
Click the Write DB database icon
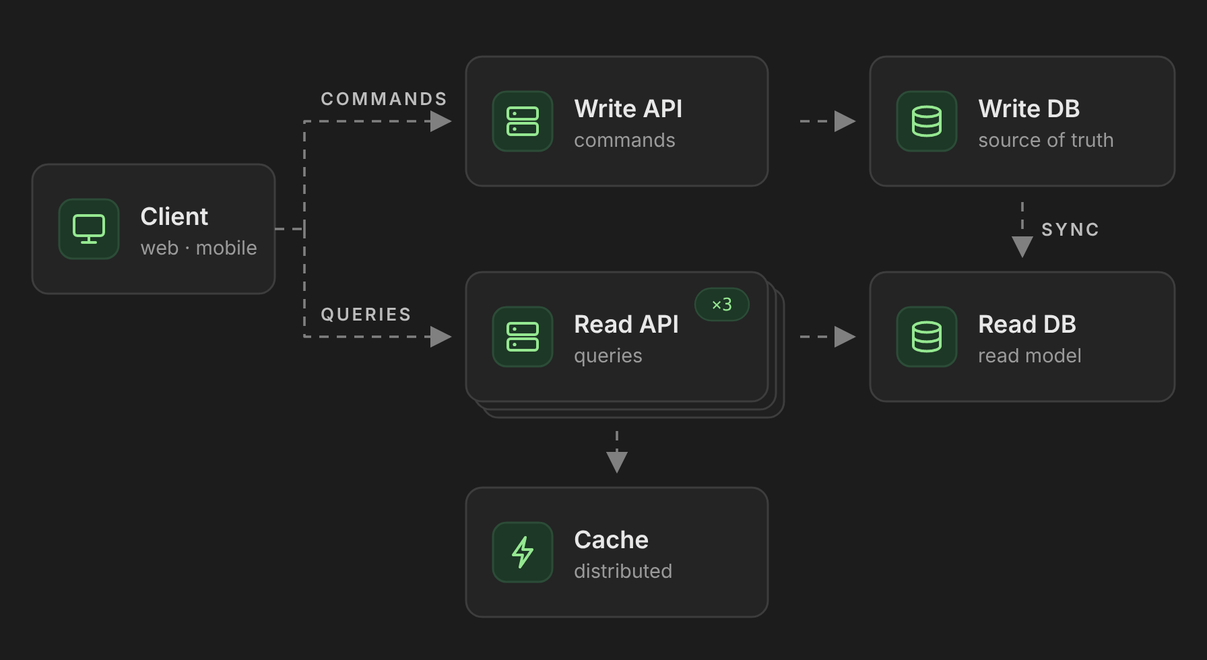point(927,121)
